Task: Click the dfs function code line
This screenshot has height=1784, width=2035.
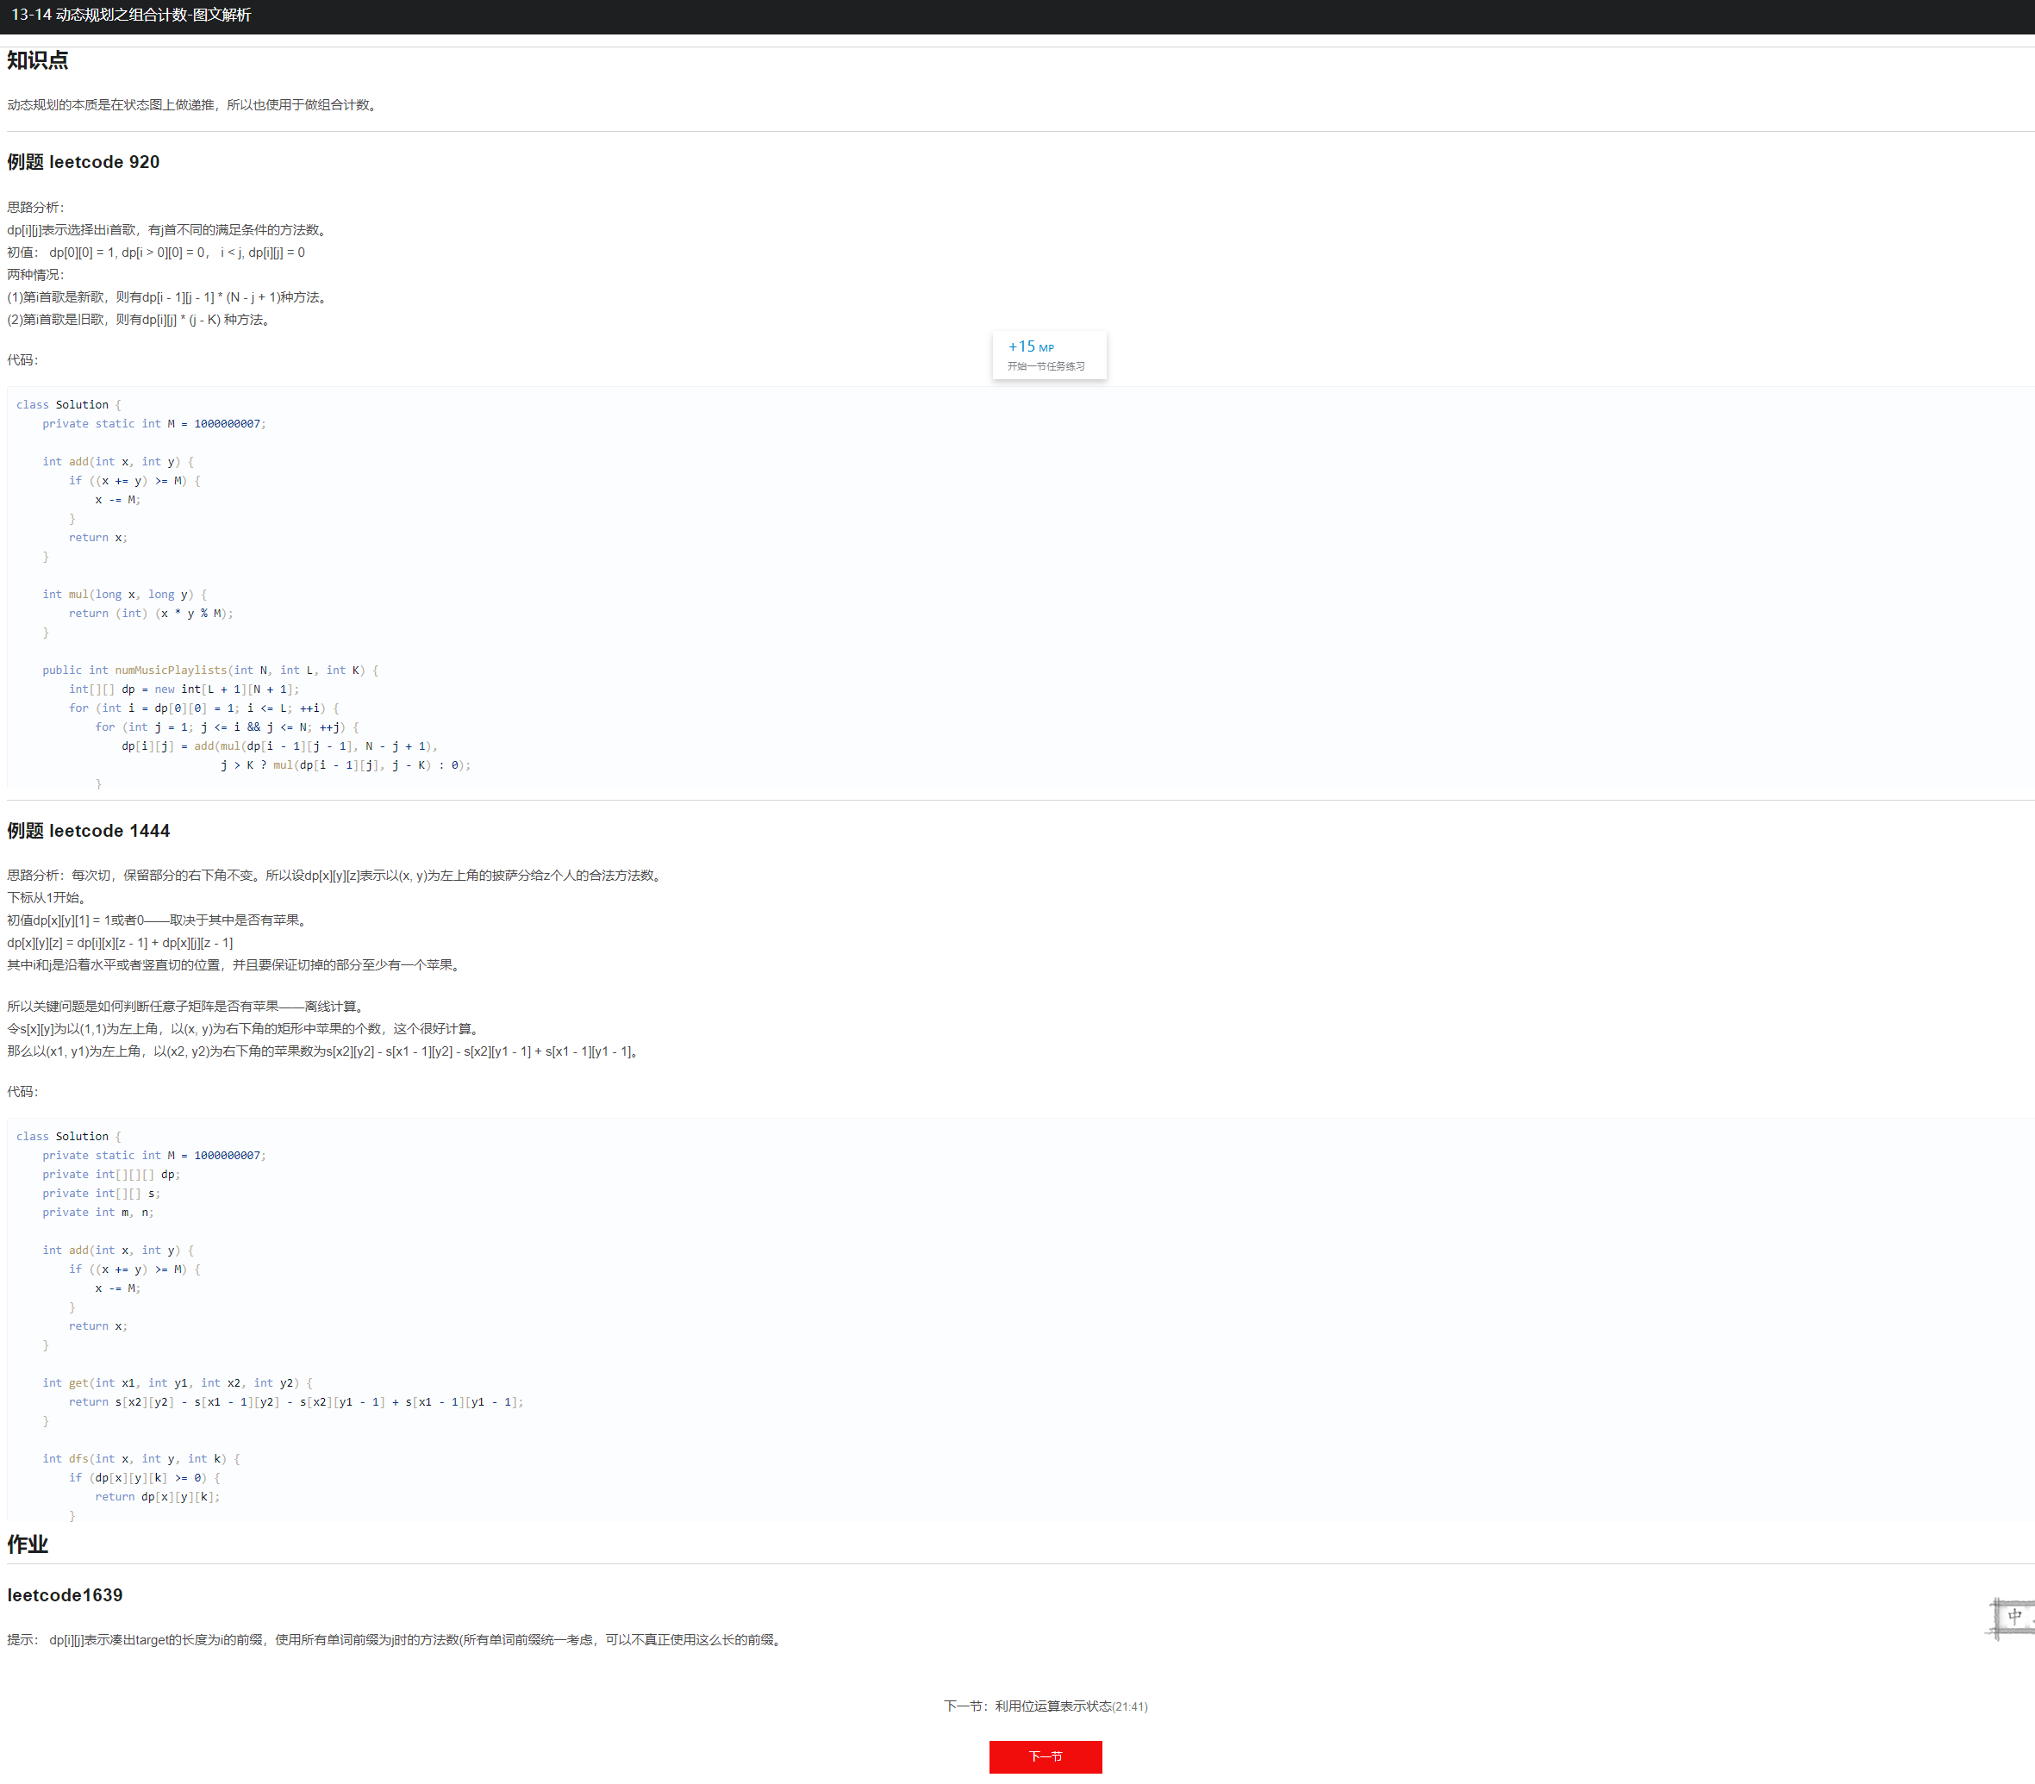Action: 140,1458
